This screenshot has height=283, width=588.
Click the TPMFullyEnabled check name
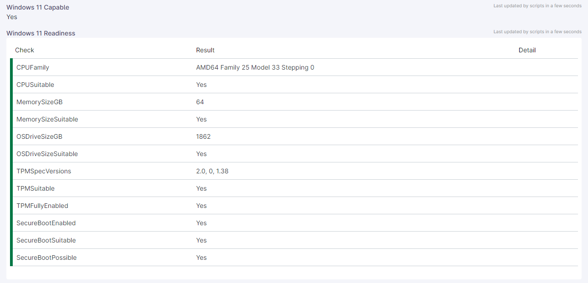pos(42,206)
